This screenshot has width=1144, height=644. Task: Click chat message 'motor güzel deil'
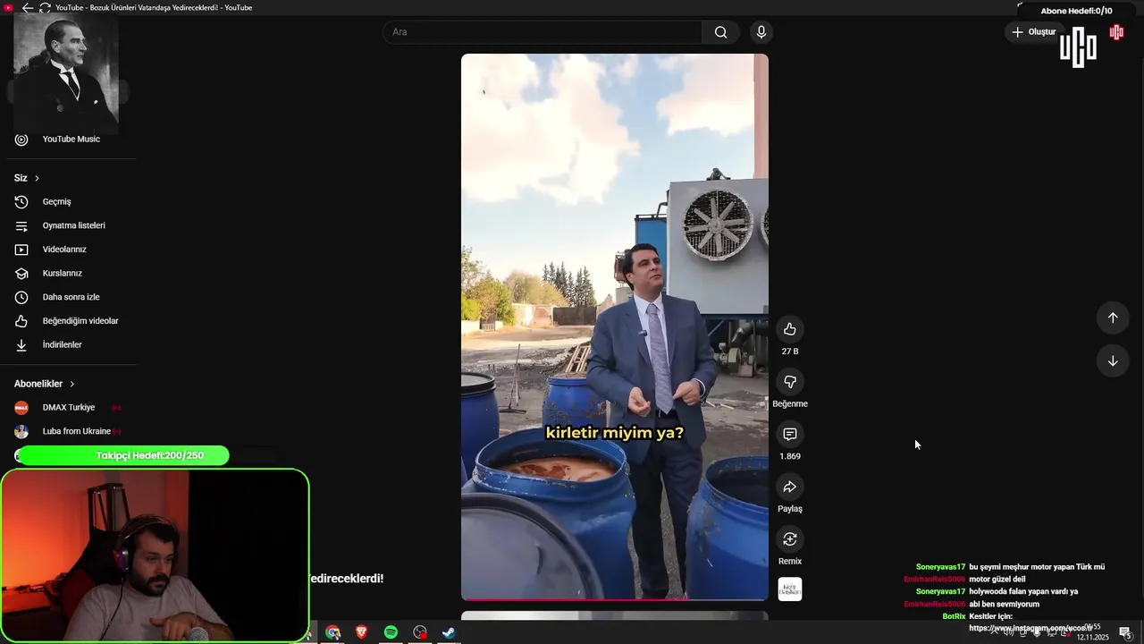pos(999,580)
